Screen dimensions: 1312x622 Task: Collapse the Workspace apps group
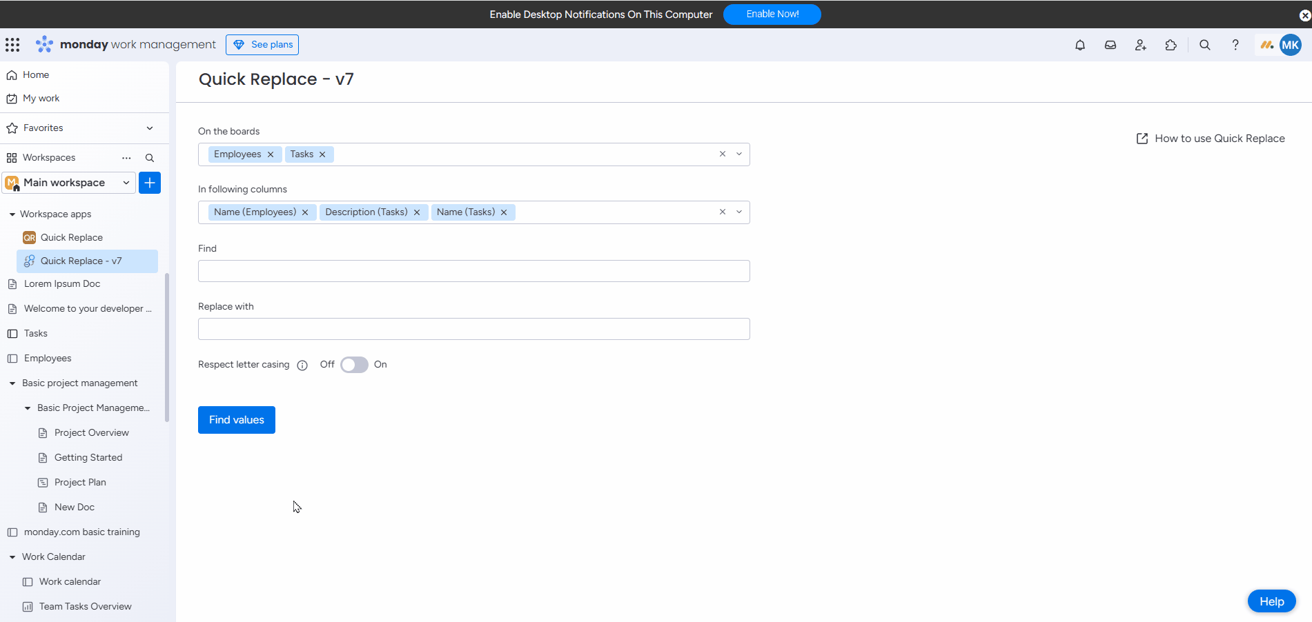pyautogui.click(x=12, y=214)
